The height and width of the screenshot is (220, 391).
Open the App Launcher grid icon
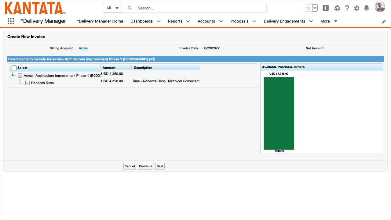[x=11, y=21]
